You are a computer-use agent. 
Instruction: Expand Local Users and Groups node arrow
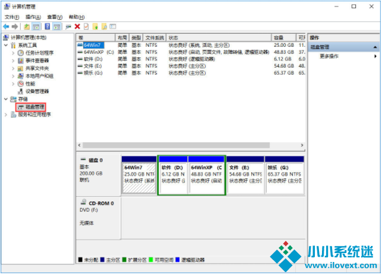point(13,76)
